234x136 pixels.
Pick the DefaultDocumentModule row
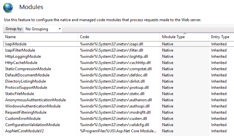tap(27, 75)
